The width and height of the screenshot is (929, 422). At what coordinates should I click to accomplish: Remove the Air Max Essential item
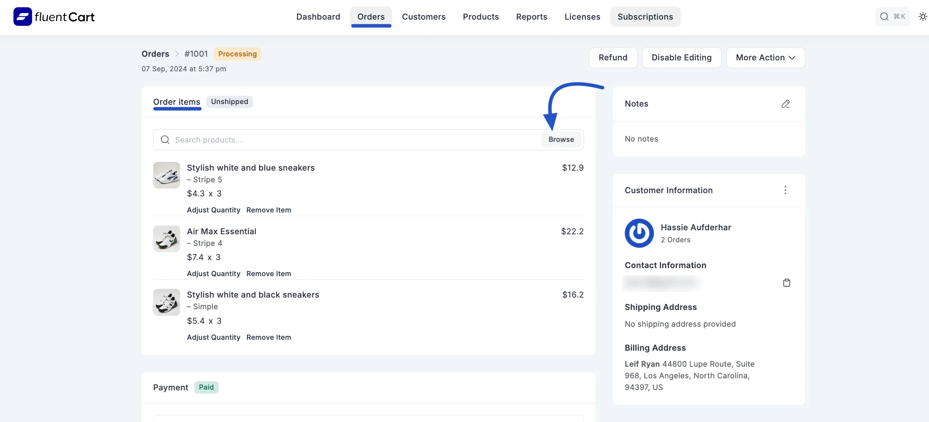click(268, 273)
